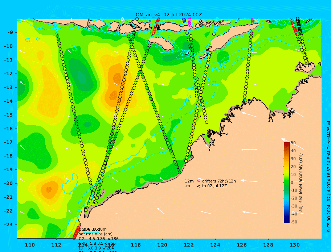Click the longitude axis label 122

click(x=189, y=245)
